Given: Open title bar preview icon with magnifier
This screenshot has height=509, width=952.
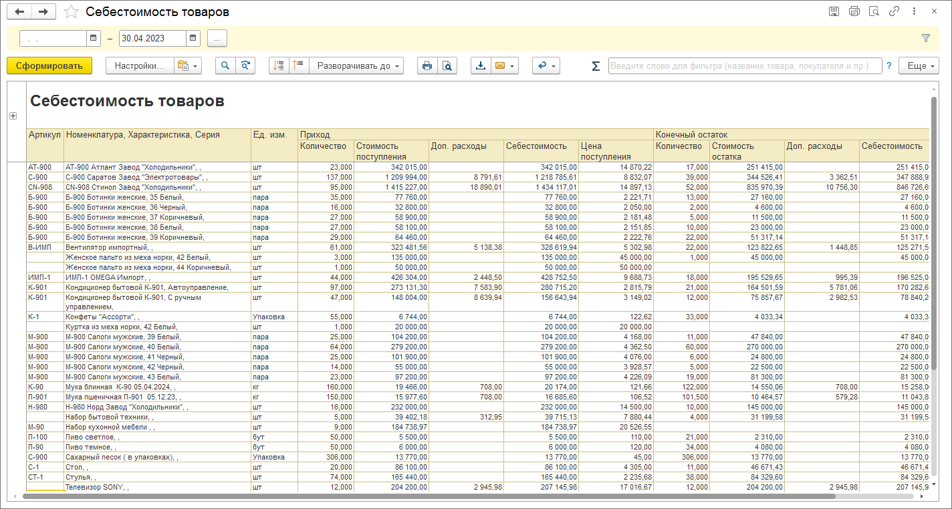Looking at the screenshot, I should click(874, 11).
